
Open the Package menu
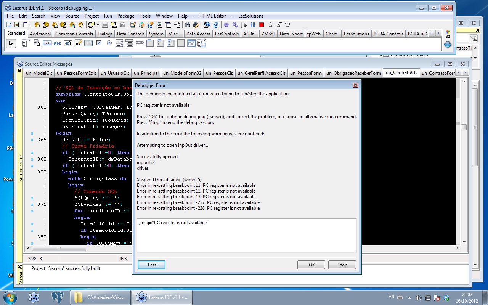[126, 16]
